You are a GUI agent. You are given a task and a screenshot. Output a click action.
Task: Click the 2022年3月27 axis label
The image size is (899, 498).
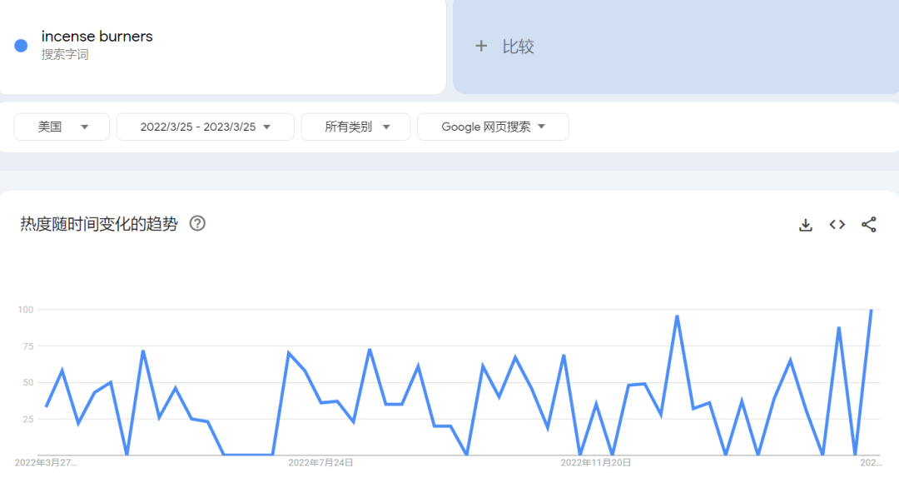pos(46,462)
